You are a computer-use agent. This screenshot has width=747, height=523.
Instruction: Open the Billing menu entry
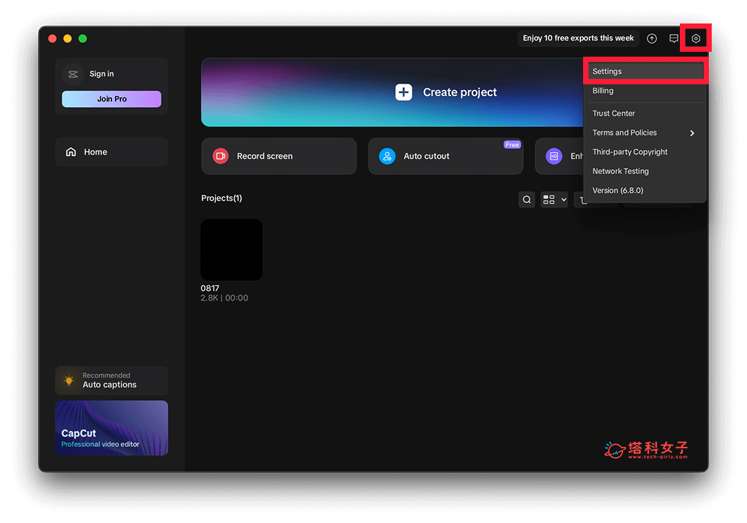pos(602,91)
